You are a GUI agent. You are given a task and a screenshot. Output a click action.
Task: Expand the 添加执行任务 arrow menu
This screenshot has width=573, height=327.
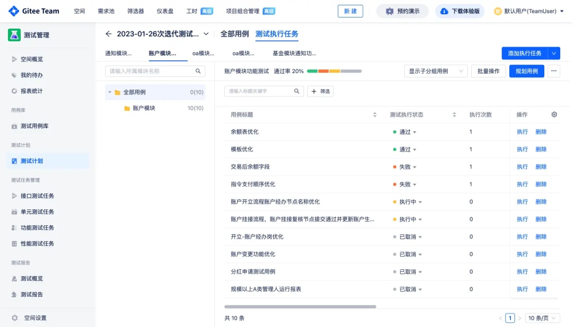pyautogui.click(x=553, y=54)
